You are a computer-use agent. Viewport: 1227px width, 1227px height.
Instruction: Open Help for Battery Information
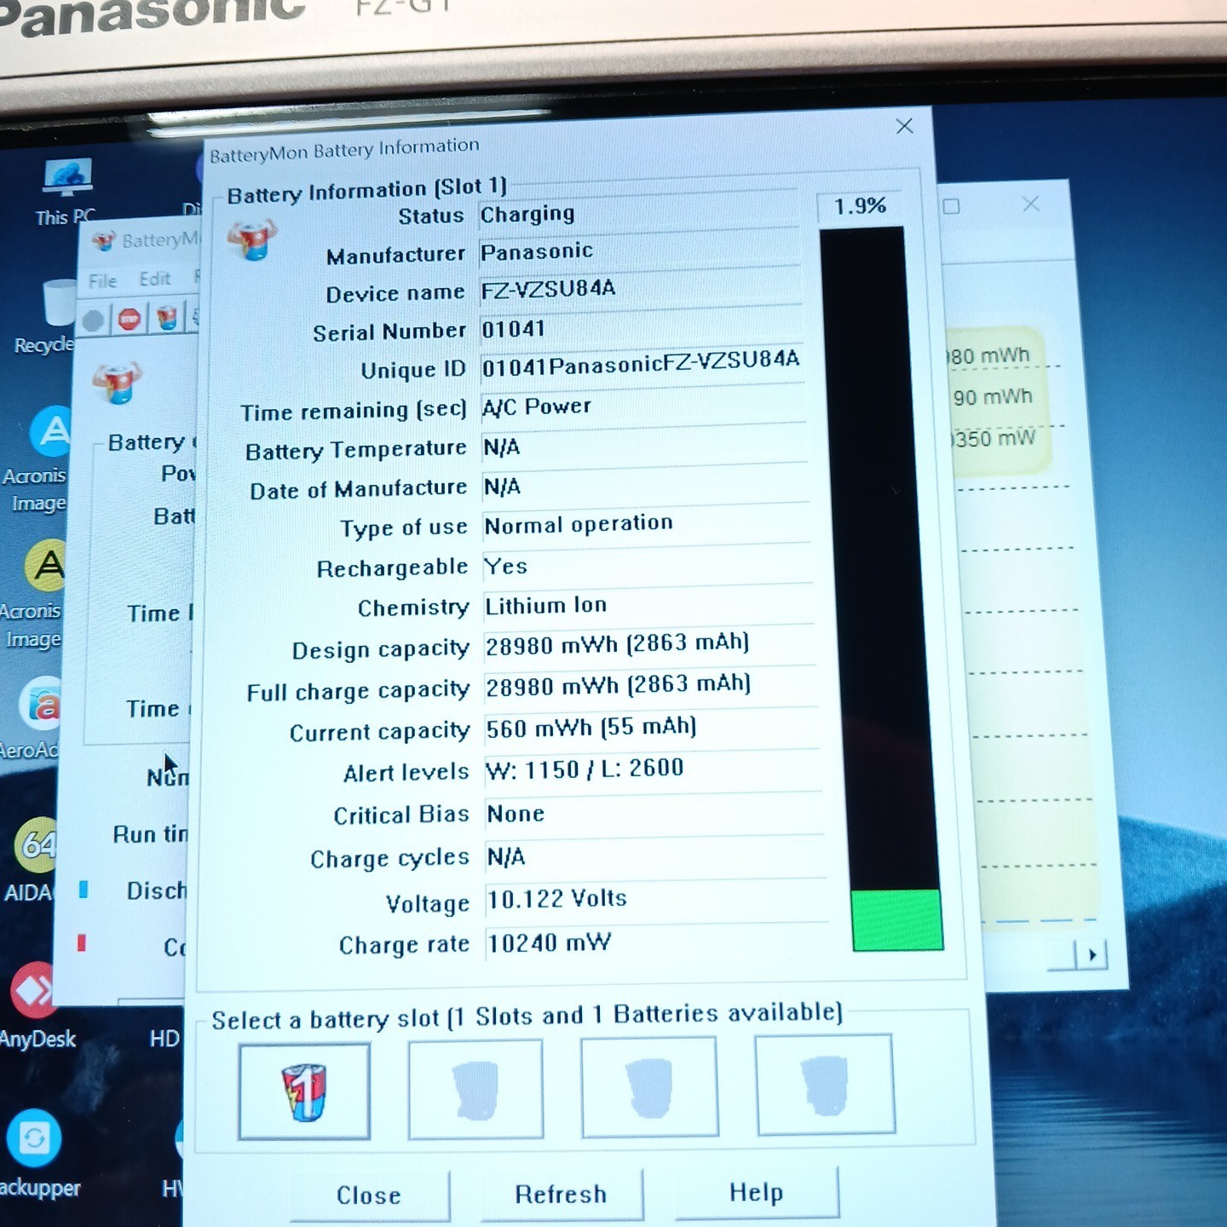click(x=756, y=1192)
